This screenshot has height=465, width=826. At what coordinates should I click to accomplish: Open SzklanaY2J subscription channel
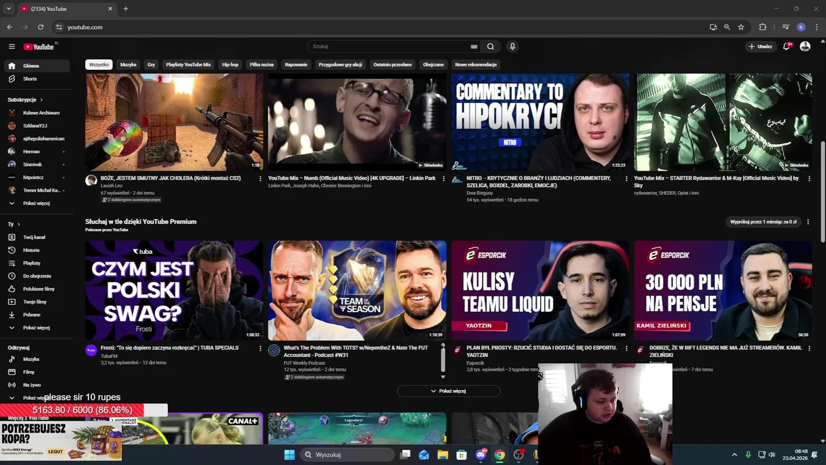coord(36,126)
